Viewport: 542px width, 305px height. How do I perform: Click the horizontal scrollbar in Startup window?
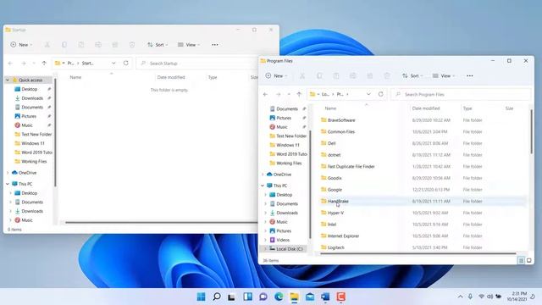[x=161, y=222]
